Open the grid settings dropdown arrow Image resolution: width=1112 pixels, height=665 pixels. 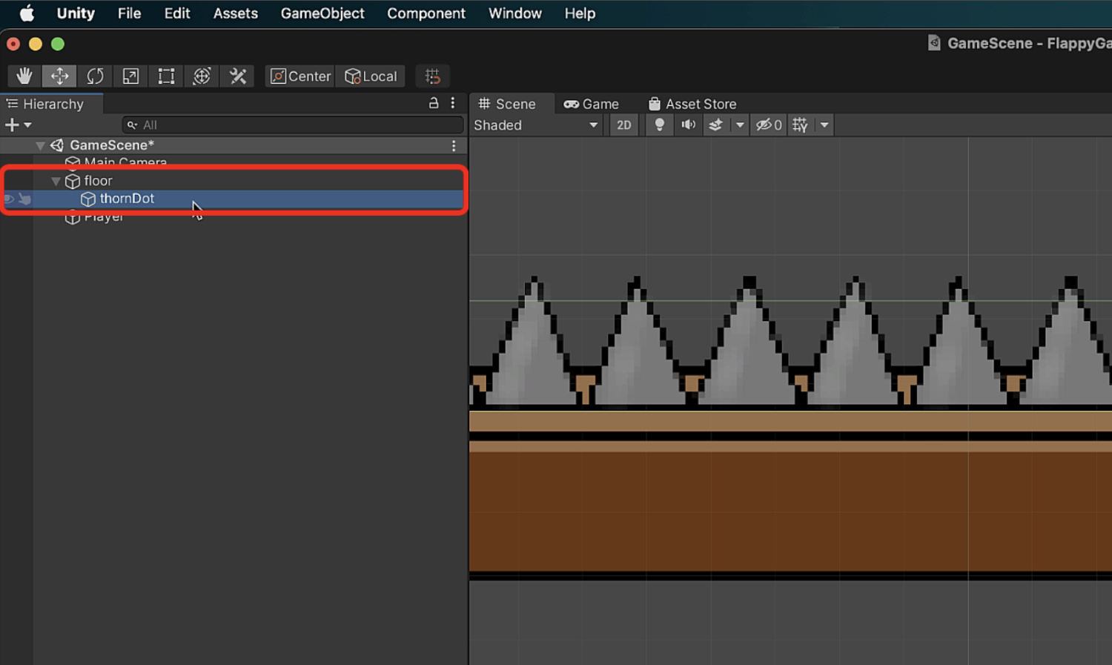tap(824, 125)
